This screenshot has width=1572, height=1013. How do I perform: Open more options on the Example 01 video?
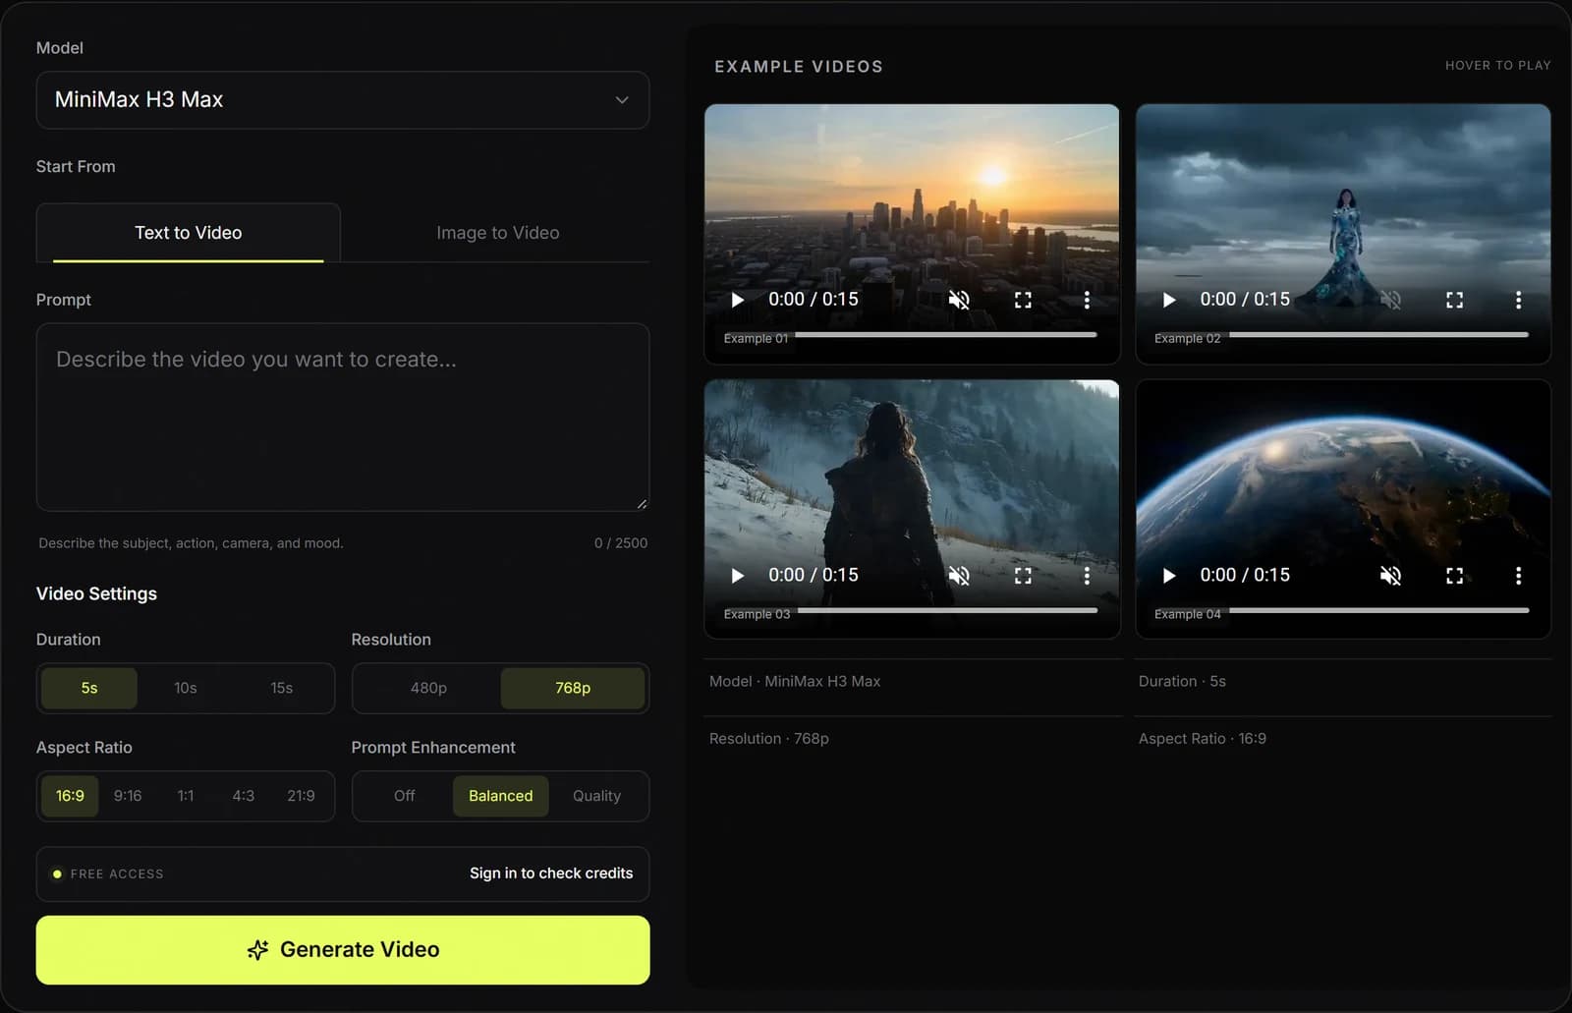click(x=1087, y=300)
